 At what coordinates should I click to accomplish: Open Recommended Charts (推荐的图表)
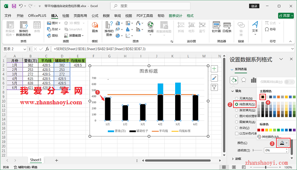(x=109, y=29)
